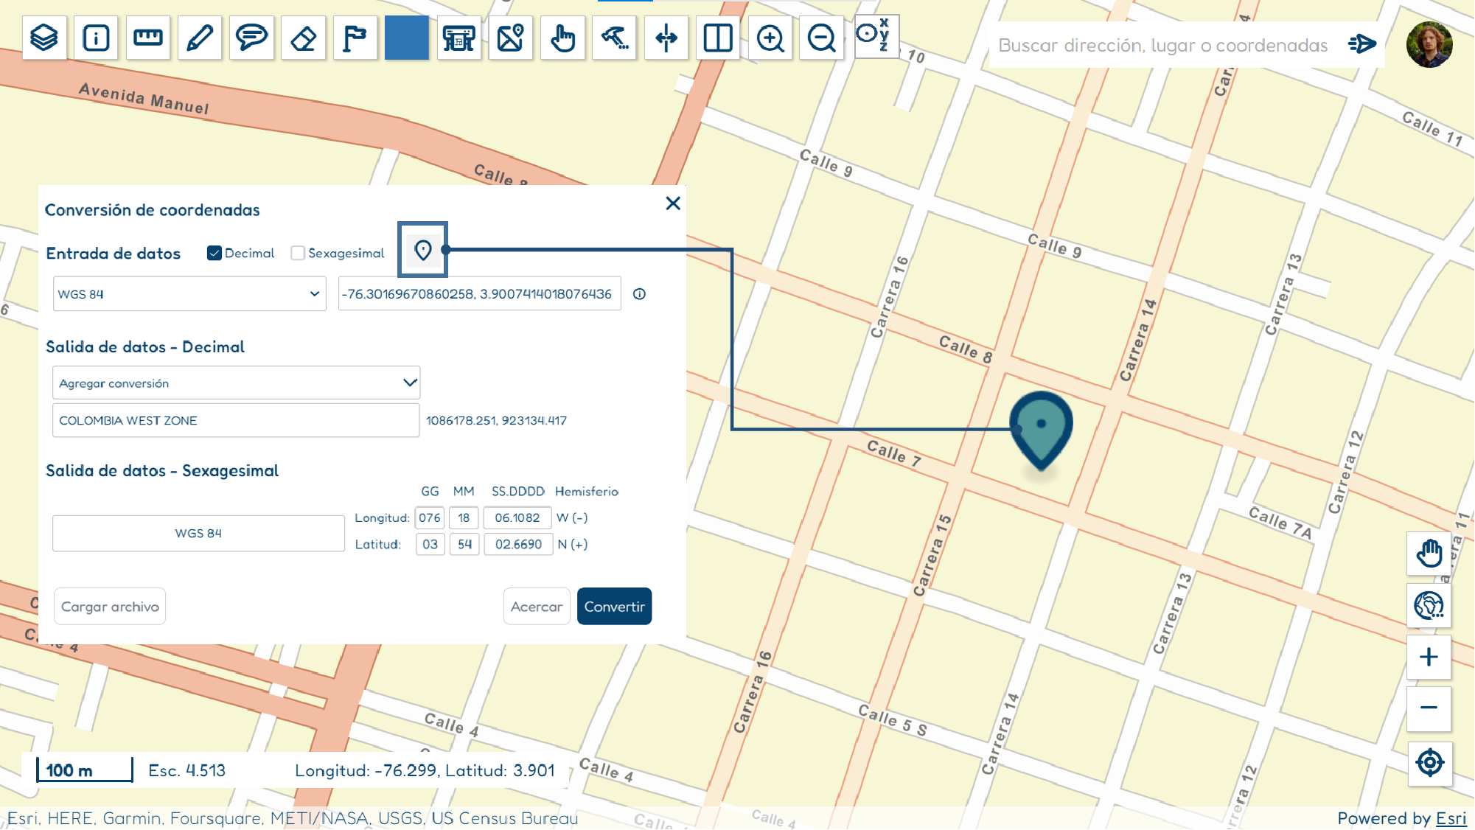The height and width of the screenshot is (830, 1475).
Task: Select the pencil draw tool
Action: pos(200,38)
